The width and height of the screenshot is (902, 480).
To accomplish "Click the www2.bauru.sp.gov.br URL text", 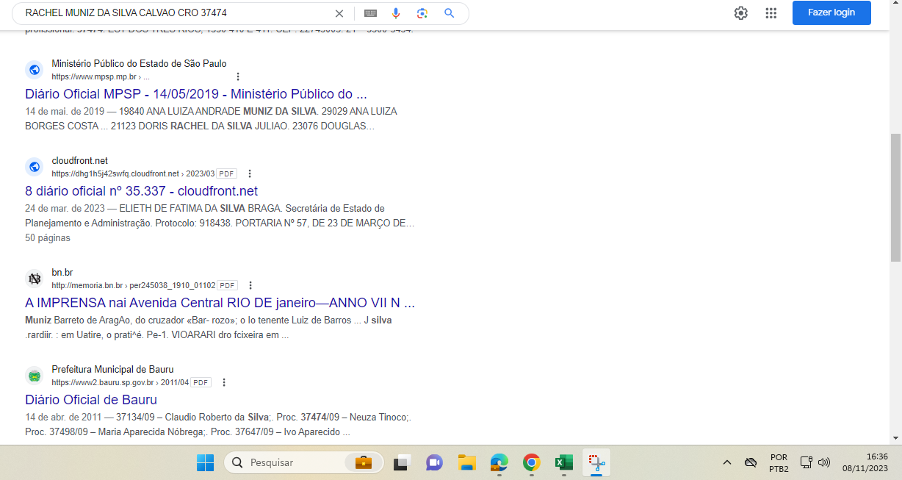I will click(120, 382).
